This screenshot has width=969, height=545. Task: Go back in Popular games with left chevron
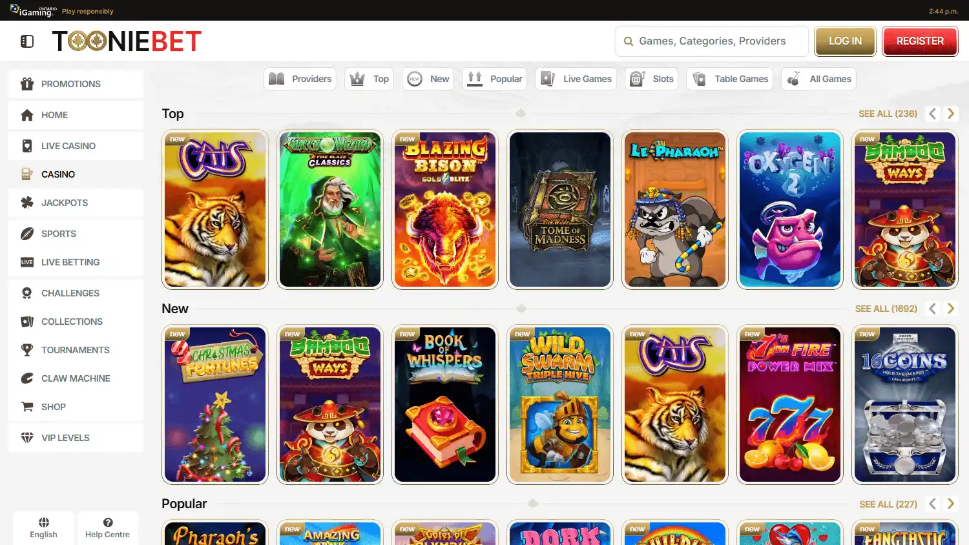(932, 504)
